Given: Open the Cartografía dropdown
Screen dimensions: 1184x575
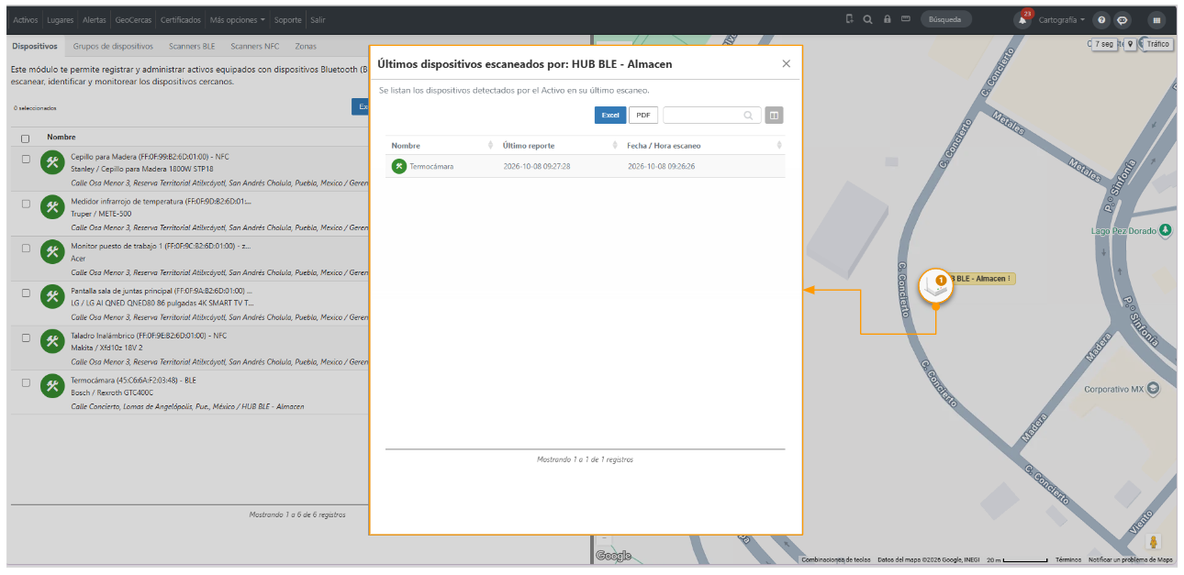Looking at the screenshot, I should (x=1061, y=19).
